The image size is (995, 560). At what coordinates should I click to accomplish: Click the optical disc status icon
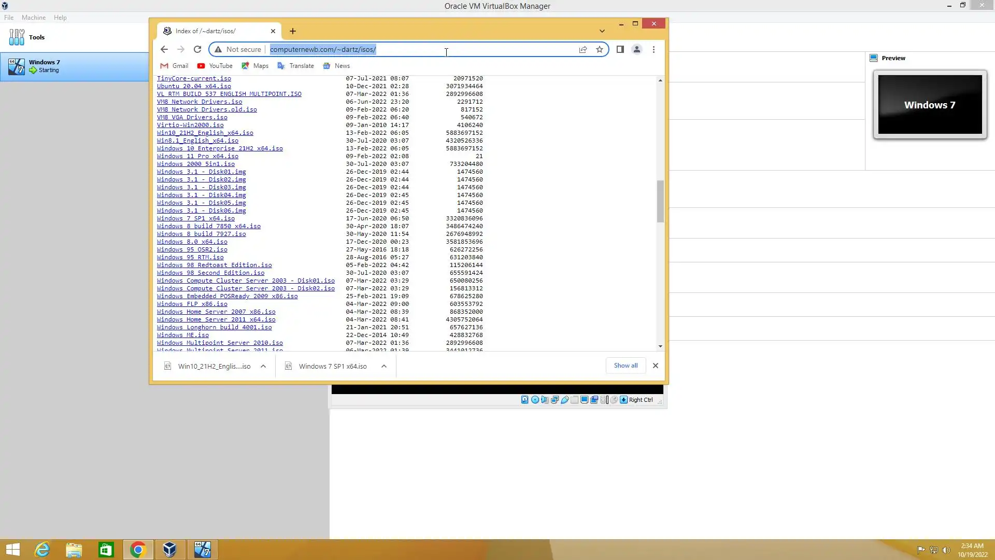tap(535, 400)
